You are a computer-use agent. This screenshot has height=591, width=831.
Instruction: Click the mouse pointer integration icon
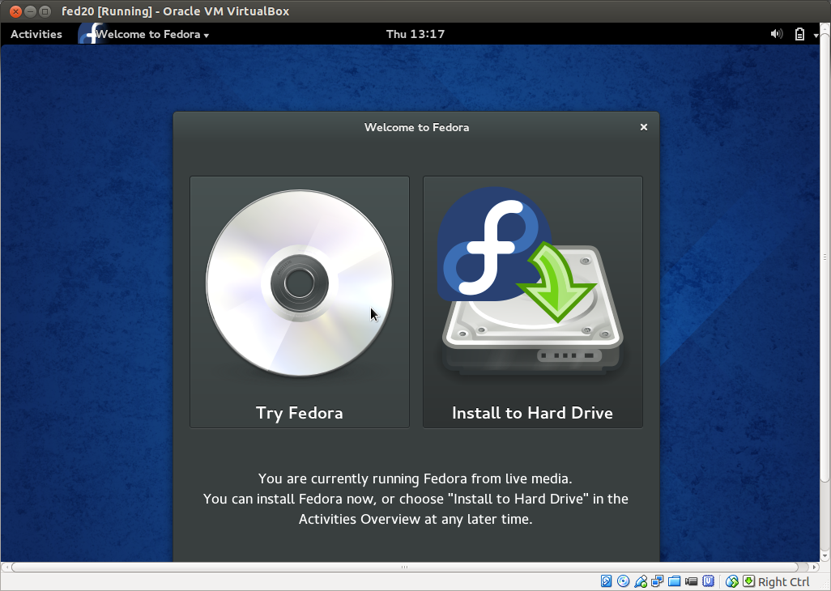[731, 581]
